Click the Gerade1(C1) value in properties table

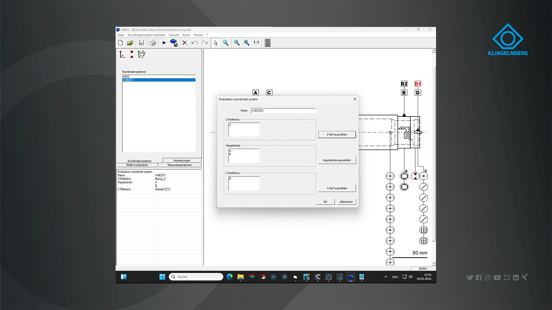pos(163,189)
